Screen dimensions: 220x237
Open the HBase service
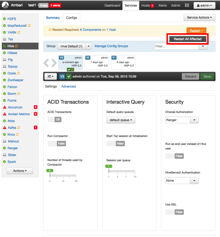pos(12,53)
